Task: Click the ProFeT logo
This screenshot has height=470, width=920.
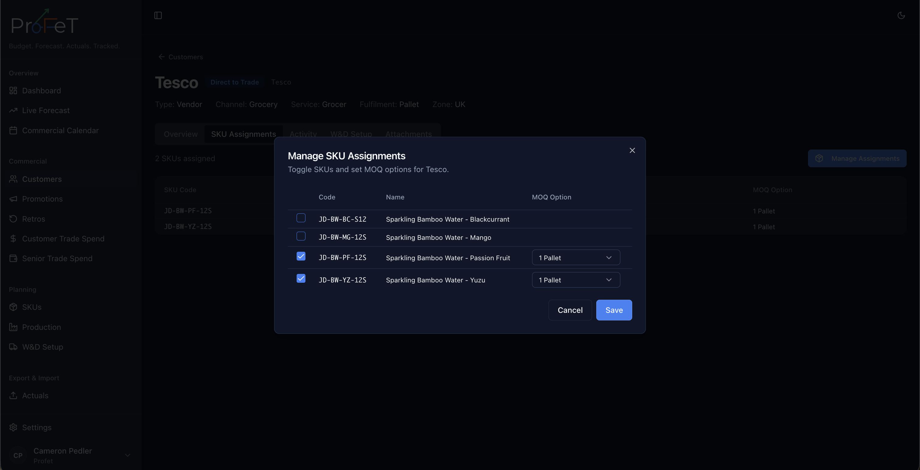Action: click(45, 22)
